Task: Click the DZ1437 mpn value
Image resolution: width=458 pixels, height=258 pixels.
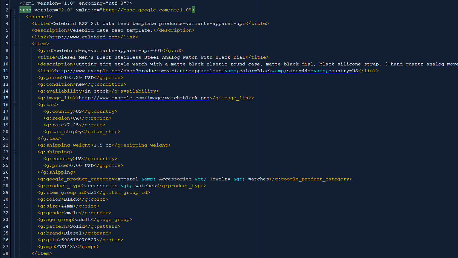Action: (67, 247)
